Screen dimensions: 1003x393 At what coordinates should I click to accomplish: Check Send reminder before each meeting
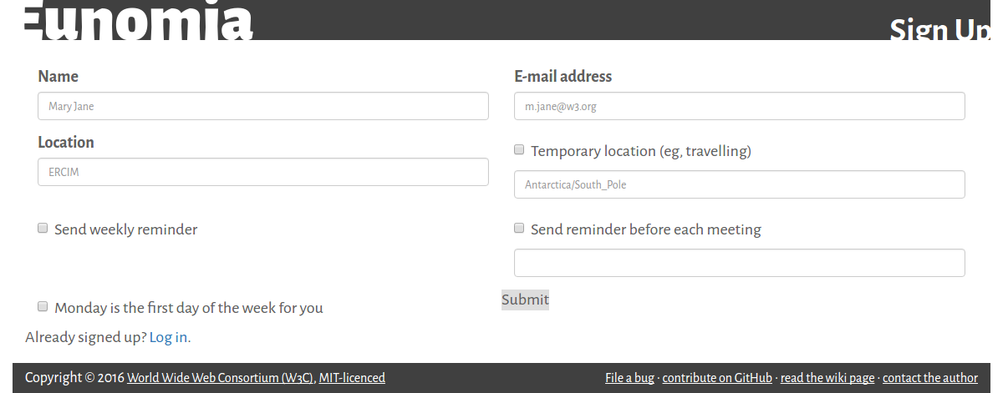[x=519, y=229]
